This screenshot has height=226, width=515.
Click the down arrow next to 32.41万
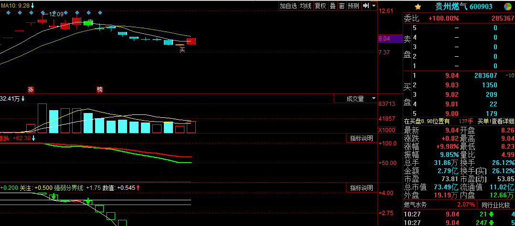pyautogui.click(x=23, y=98)
